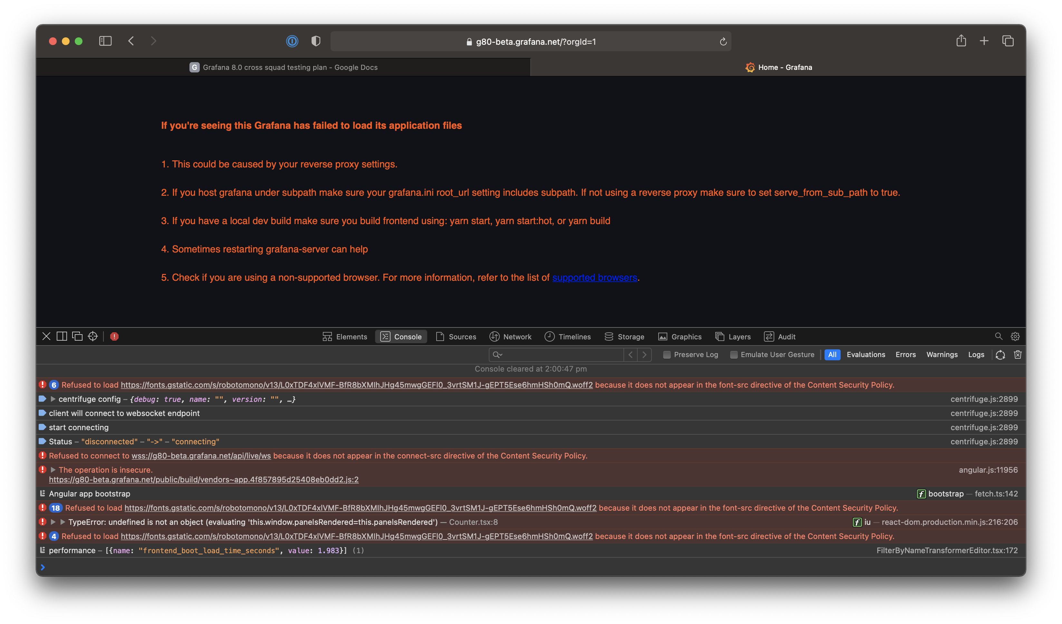Click clear-on-reload circular arrow icon in console bar

[x=1000, y=355]
